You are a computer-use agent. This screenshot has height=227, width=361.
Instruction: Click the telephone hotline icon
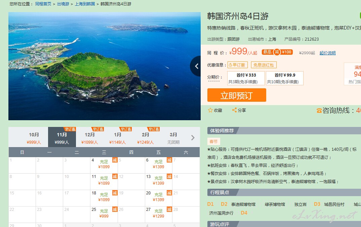click(319, 110)
